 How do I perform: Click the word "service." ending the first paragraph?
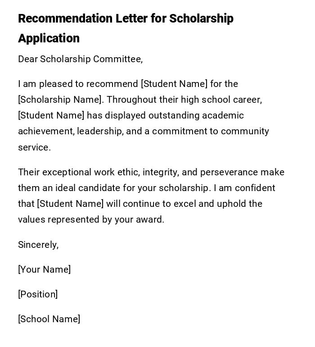point(34,147)
